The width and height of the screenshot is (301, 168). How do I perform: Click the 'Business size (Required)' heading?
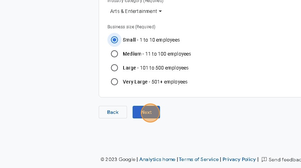coord(131,27)
